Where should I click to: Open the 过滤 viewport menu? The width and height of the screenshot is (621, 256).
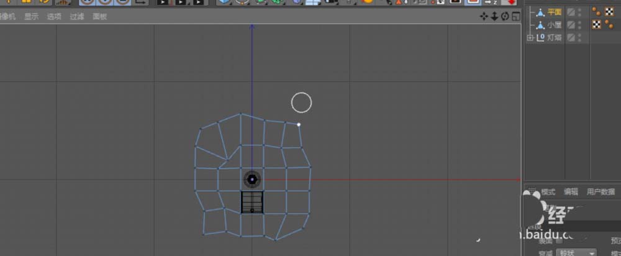tap(77, 17)
